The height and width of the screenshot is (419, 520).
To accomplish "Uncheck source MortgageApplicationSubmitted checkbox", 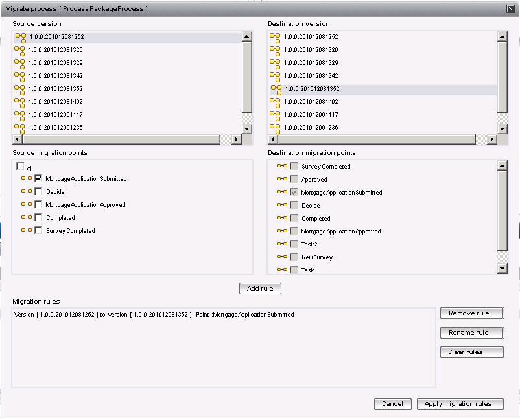I will (38, 178).
